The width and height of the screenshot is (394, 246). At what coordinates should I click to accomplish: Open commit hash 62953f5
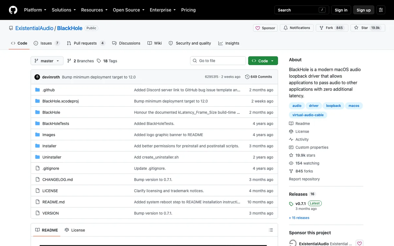coord(211,77)
